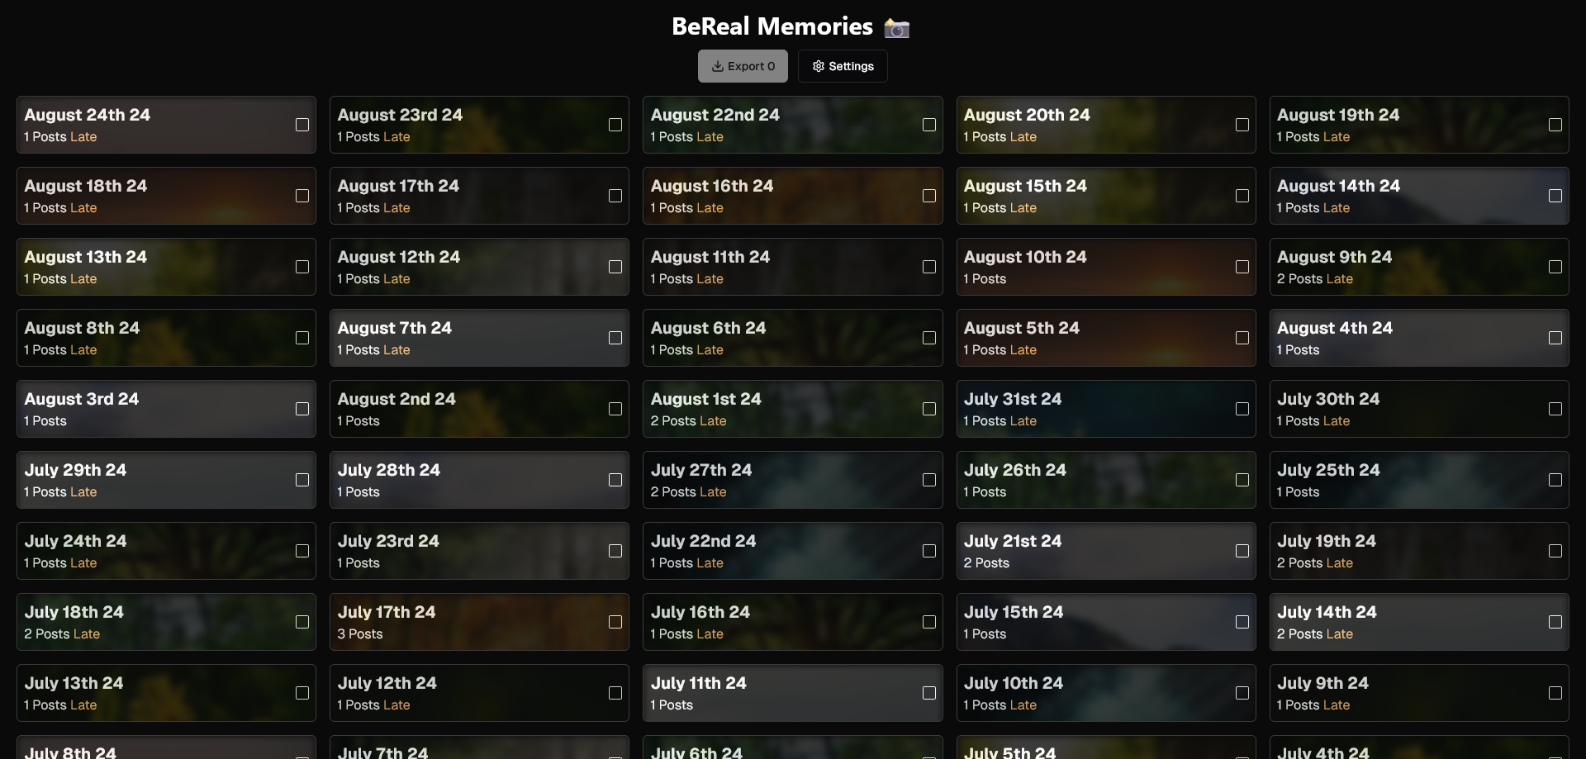Open the Settings panel
This screenshot has width=1586, height=759.
point(842,66)
